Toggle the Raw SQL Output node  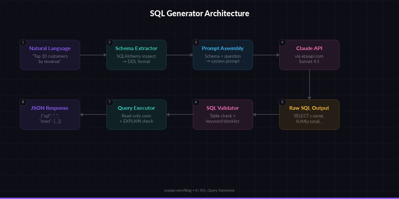pyautogui.click(x=309, y=114)
